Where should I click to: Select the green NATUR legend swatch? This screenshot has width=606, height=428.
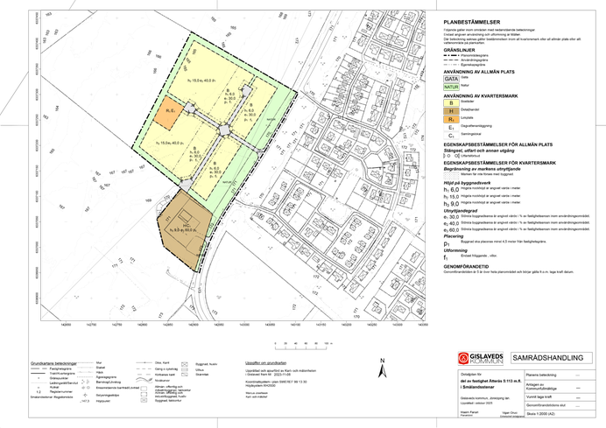(451, 87)
